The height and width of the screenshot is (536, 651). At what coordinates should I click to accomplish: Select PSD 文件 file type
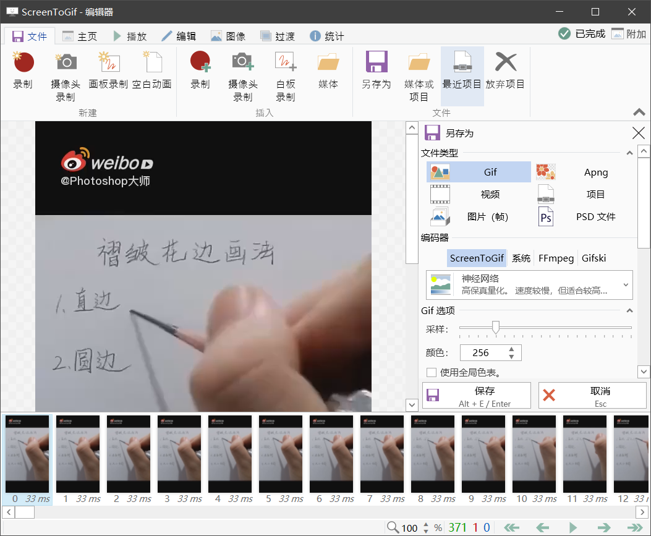coord(585,217)
